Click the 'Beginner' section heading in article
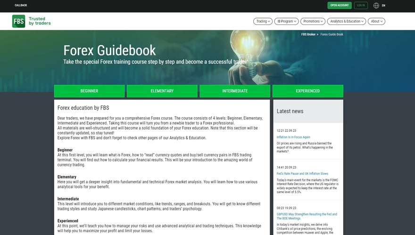The width and height of the screenshot is (415, 235). pos(65,150)
